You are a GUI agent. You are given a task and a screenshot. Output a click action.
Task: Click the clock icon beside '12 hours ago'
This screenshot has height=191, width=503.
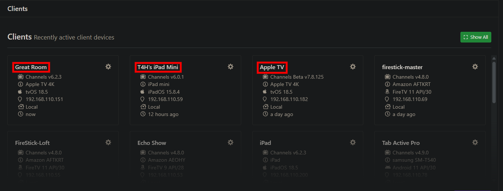coord(143,114)
